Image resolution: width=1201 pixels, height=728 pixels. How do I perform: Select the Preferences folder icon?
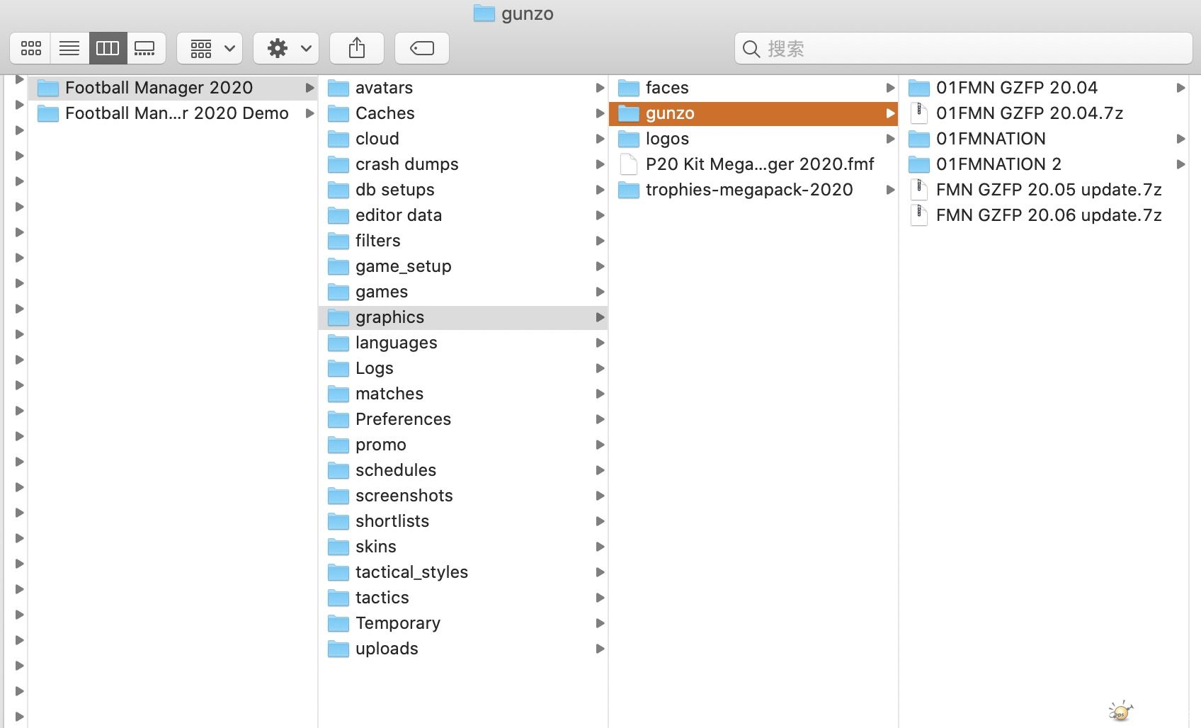click(338, 419)
